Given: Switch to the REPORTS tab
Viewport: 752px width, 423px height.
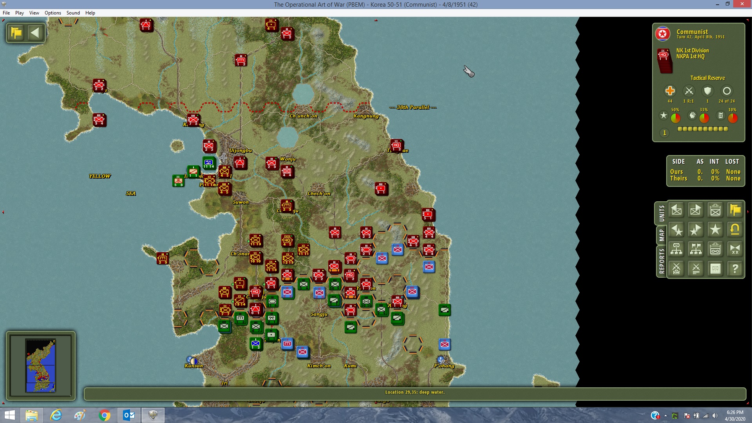Looking at the screenshot, I should [x=662, y=261].
